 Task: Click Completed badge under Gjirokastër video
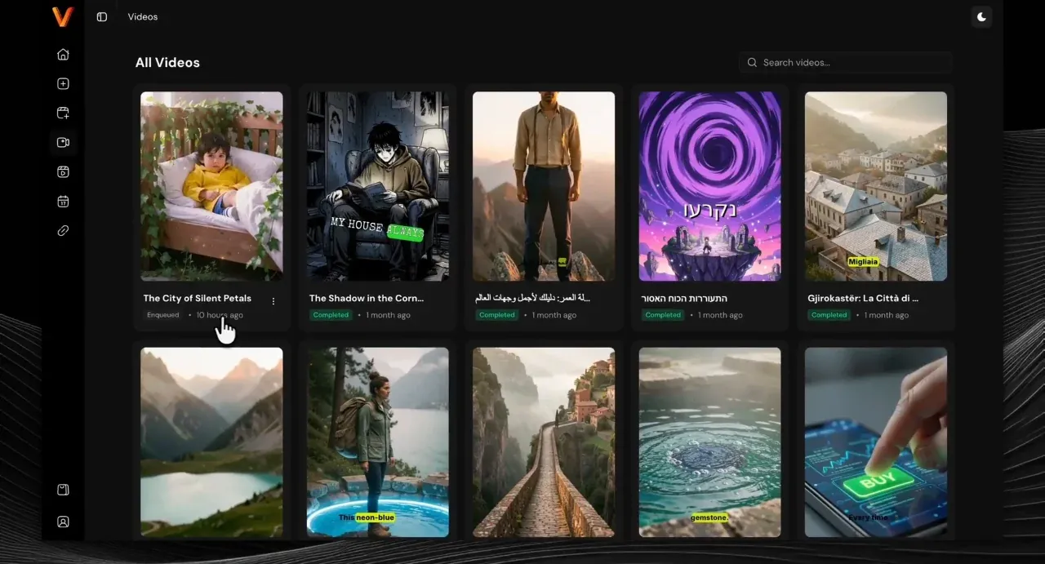coord(829,315)
